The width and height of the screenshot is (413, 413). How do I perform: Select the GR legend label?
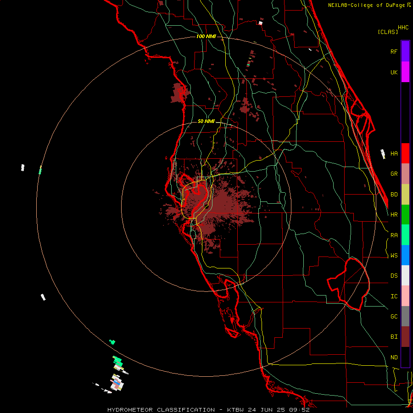[394, 174]
